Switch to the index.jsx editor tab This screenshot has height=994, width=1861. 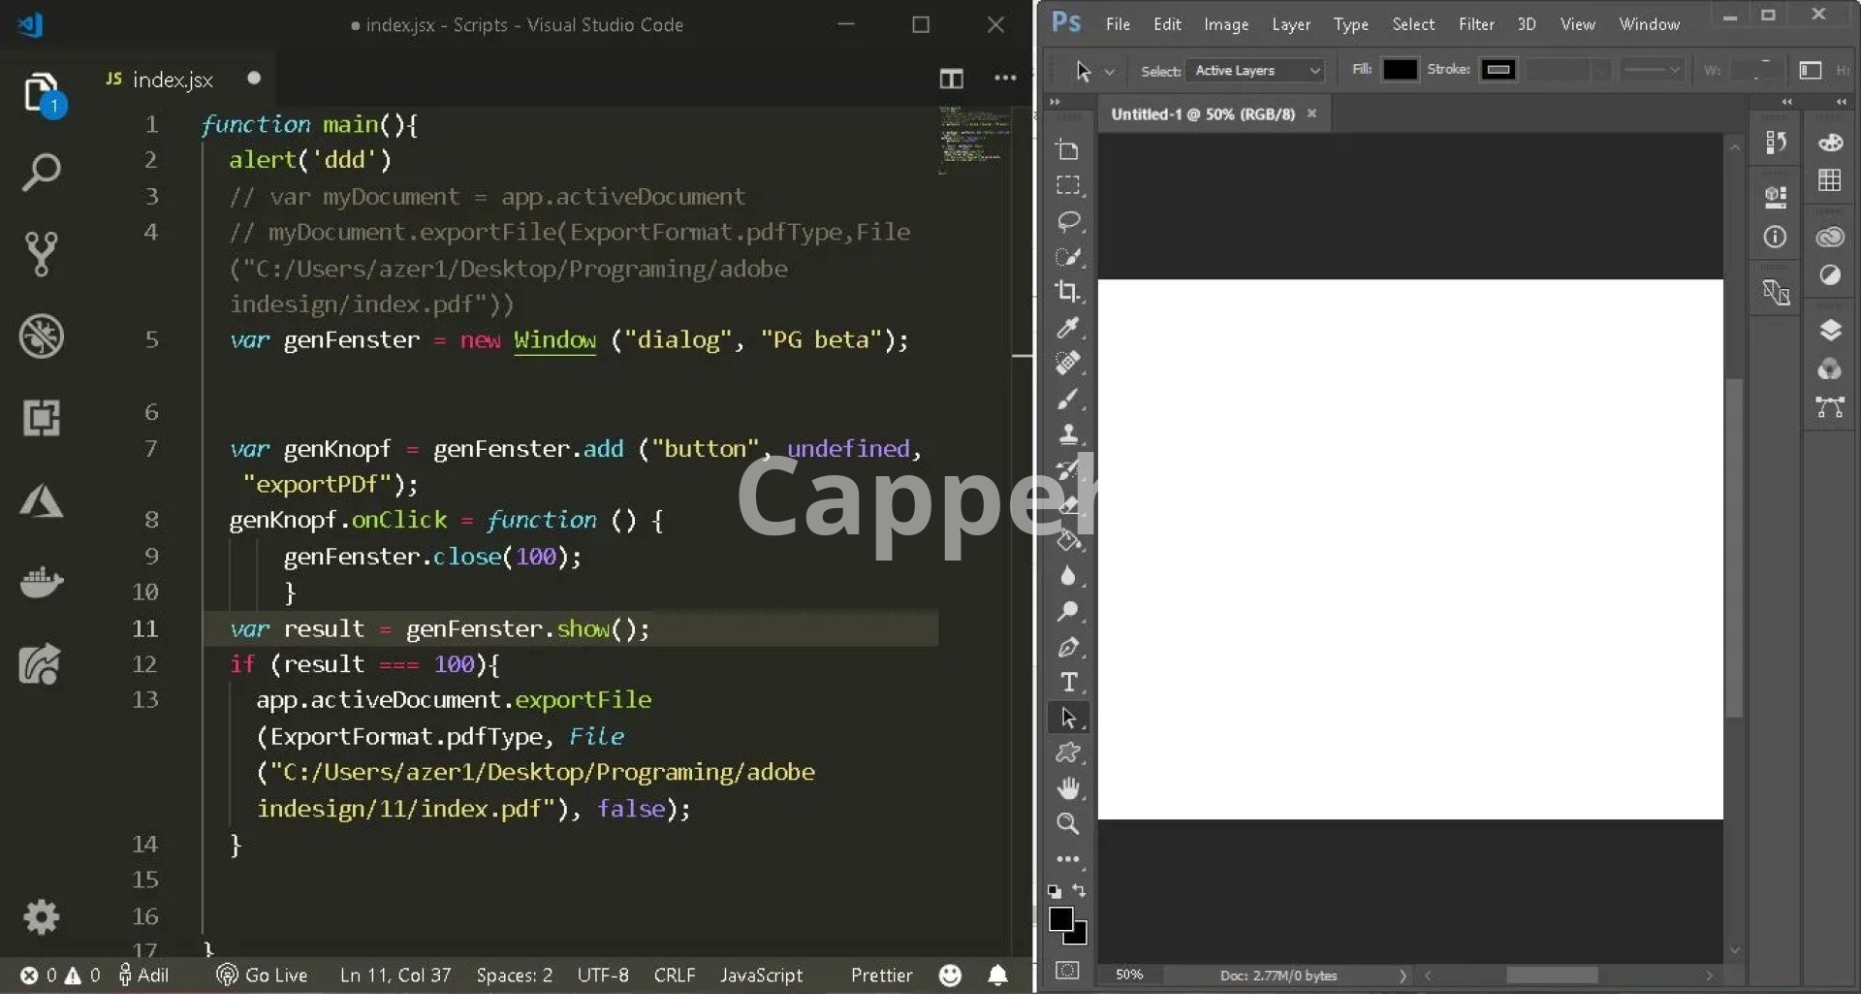[x=173, y=80]
